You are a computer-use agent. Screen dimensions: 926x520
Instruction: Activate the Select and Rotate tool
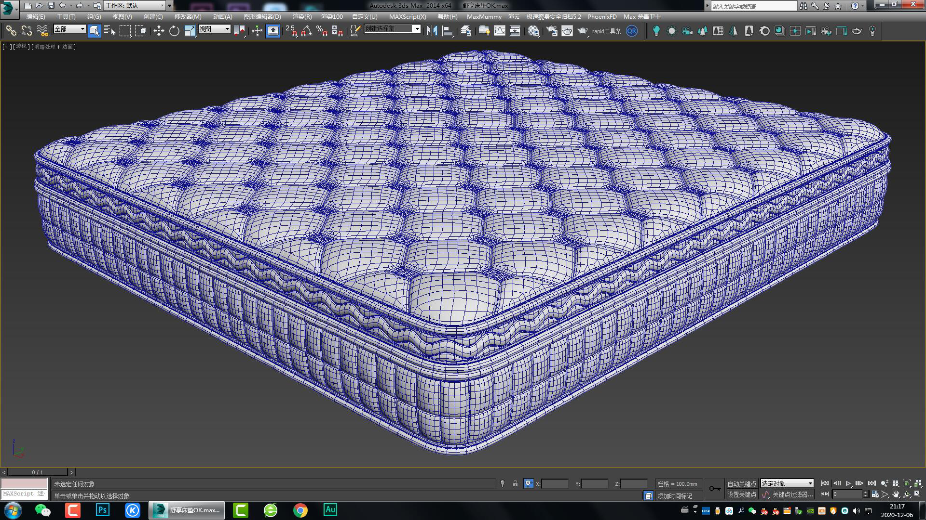(x=173, y=30)
